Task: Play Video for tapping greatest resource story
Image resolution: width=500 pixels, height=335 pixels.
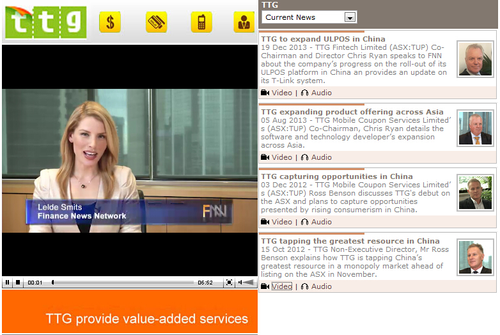Action: pos(281,286)
